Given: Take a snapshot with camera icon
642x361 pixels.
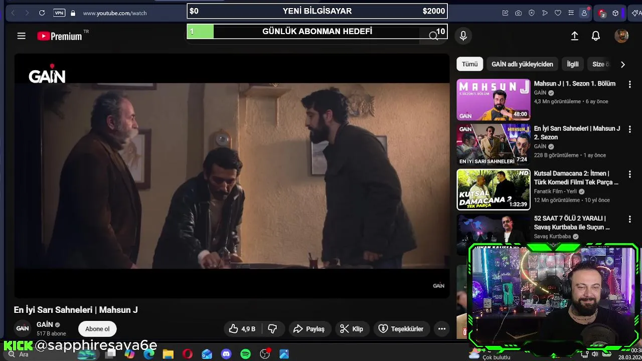Looking at the screenshot, I should click(518, 13).
